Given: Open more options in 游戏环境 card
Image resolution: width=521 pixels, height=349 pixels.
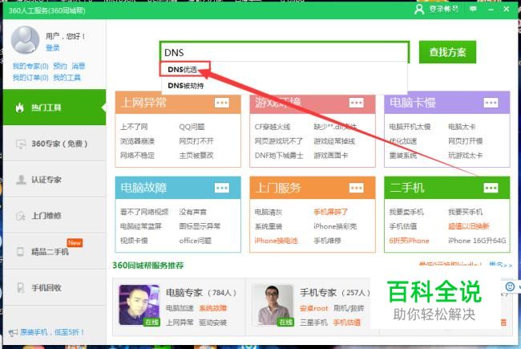Looking at the screenshot, I should tap(356, 103).
